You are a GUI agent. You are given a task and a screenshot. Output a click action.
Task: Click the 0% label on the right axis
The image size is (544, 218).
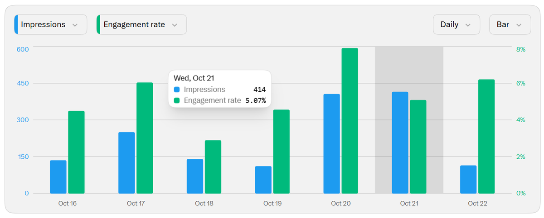[520, 194]
